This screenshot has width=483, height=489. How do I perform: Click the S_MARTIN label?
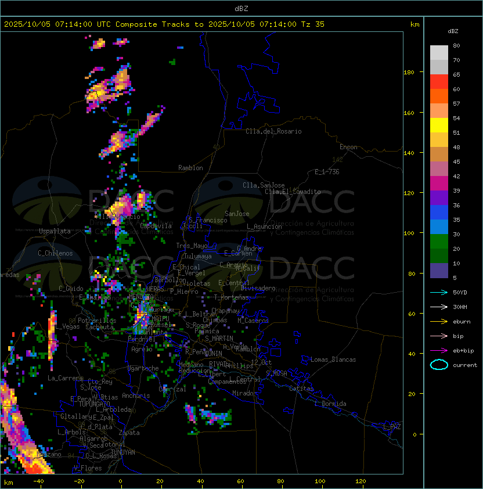coord(219,339)
